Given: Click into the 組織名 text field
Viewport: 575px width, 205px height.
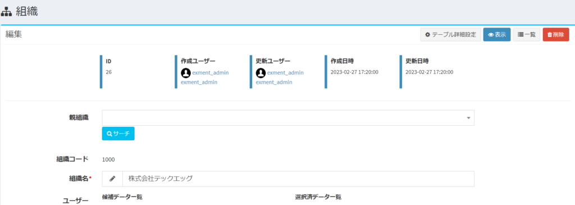Looking at the screenshot, I should coord(298,179).
